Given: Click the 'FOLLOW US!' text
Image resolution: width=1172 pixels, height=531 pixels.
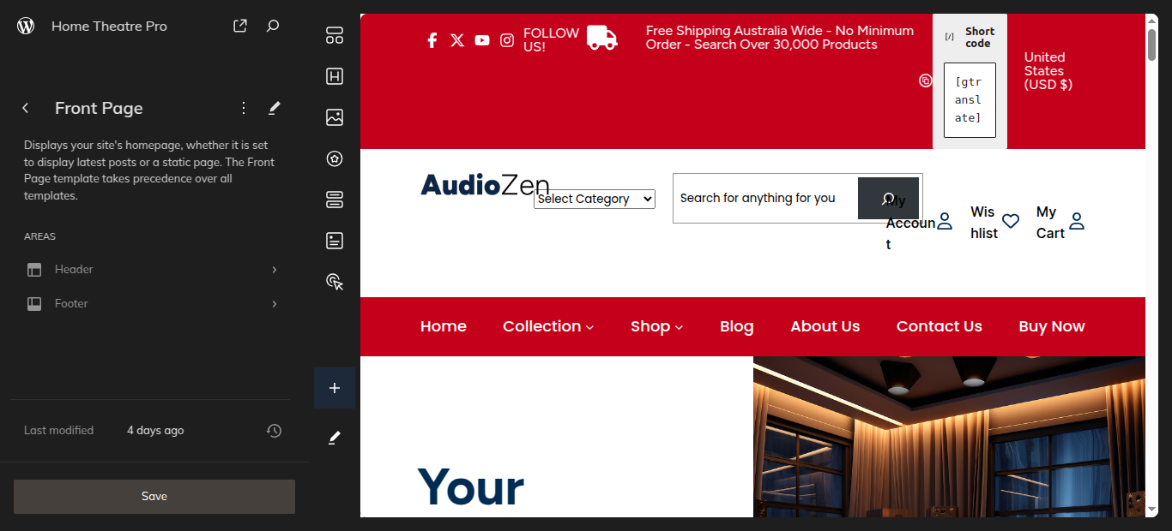Looking at the screenshot, I should point(551,40).
